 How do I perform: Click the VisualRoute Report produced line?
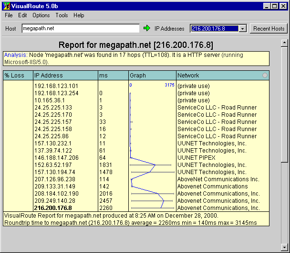111,216
